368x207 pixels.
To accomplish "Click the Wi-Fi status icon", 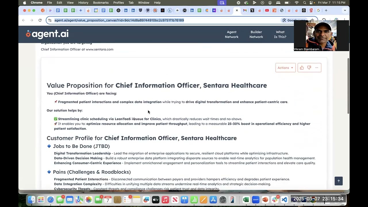I will pos(297,3).
